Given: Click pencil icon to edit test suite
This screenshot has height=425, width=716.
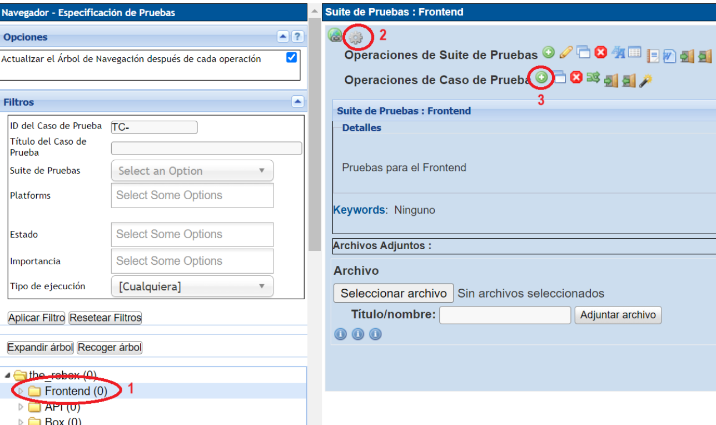Looking at the screenshot, I should click(566, 53).
